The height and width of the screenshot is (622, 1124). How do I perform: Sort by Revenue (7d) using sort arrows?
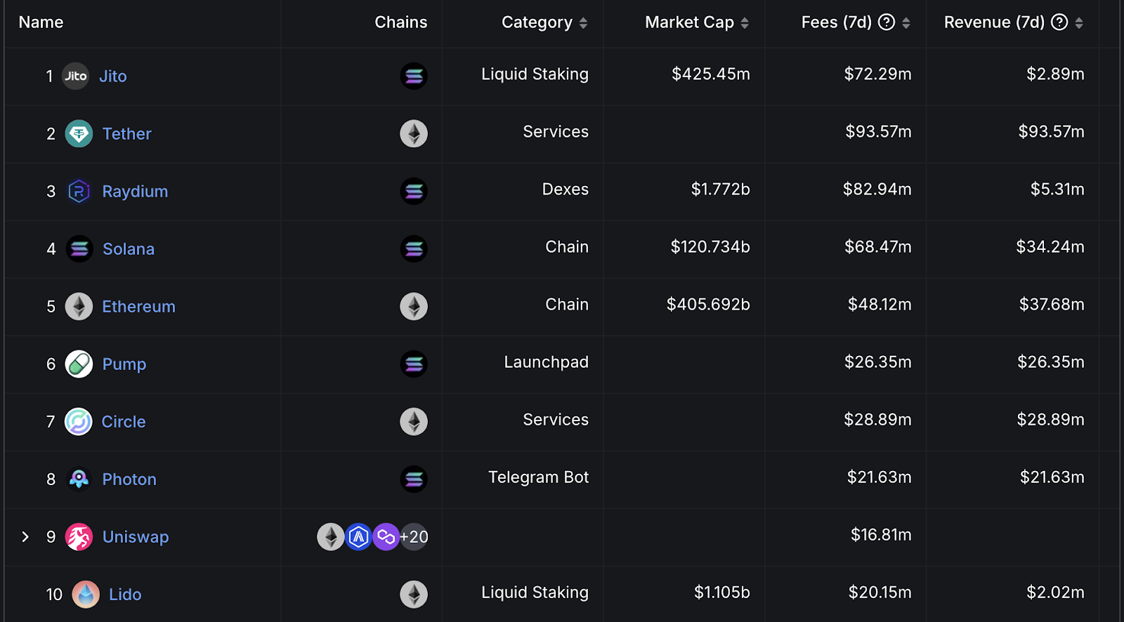point(1079,23)
